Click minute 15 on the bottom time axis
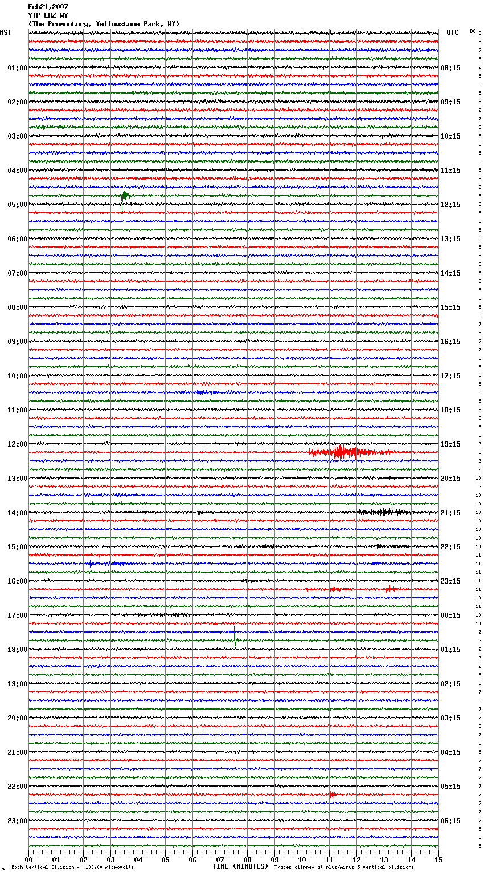 click(438, 860)
